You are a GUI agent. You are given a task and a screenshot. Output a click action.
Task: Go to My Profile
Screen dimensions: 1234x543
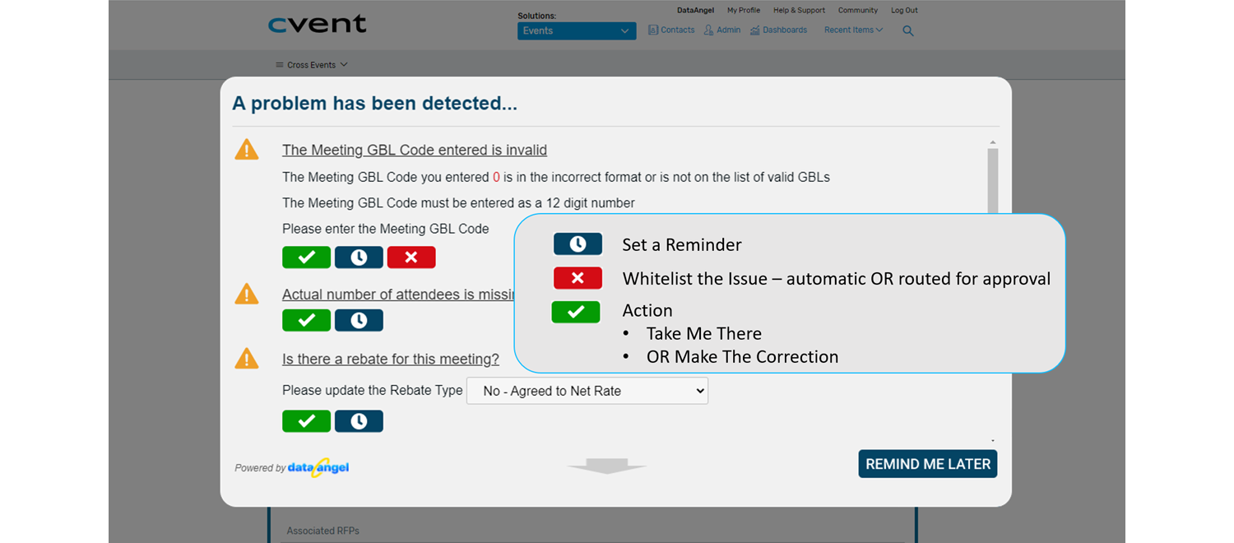pos(743,10)
